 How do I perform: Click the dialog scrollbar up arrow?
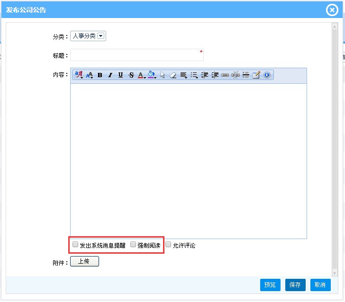tap(335, 27)
